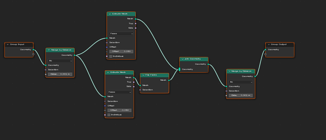Click Top output socket of upper Extrude Mesh
This screenshot has height=140, width=326.
coord(135,23)
